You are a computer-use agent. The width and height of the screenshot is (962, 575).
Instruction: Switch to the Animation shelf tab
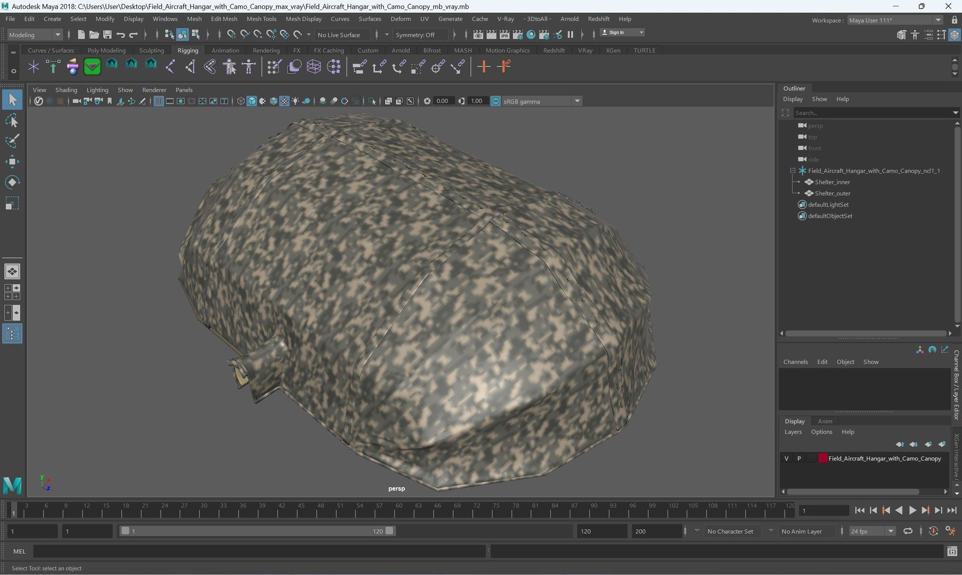226,51
